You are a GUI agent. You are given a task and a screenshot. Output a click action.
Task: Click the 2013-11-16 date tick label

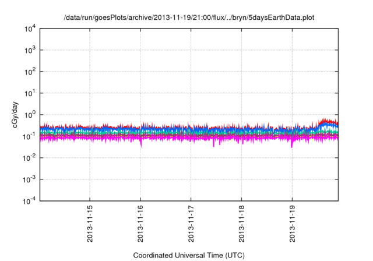(140, 224)
